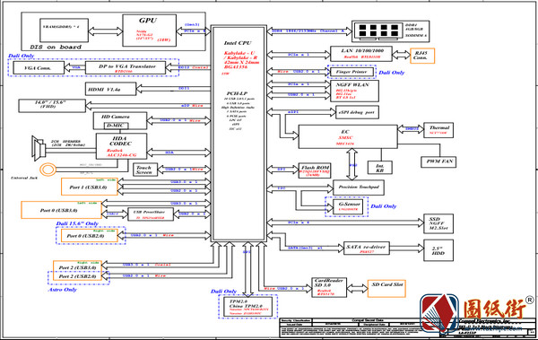Image resolution: width=538 pixels, height=340 pixels.
Task: Select the DP to VGA Translator block
Action: coord(126,67)
